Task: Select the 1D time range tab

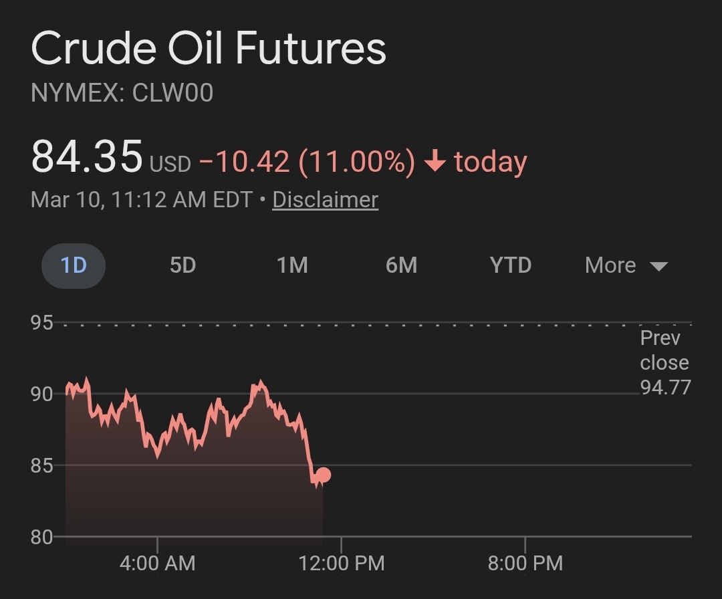Action: tap(74, 265)
